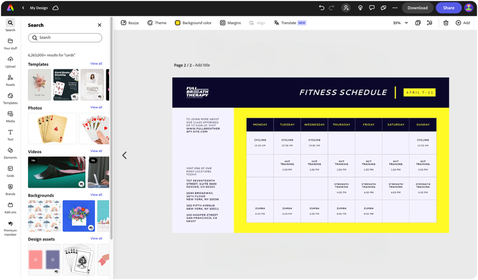Select the My Design document title
This screenshot has height=280, width=478.
coord(39,8)
